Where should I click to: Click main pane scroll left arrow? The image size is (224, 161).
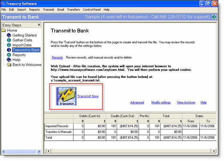tap(48, 151)
